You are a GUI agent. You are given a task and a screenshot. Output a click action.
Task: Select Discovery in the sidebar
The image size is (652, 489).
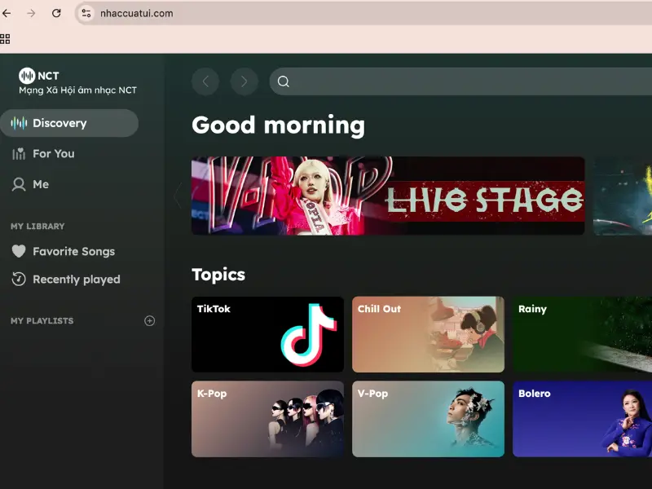click(69, 123)
